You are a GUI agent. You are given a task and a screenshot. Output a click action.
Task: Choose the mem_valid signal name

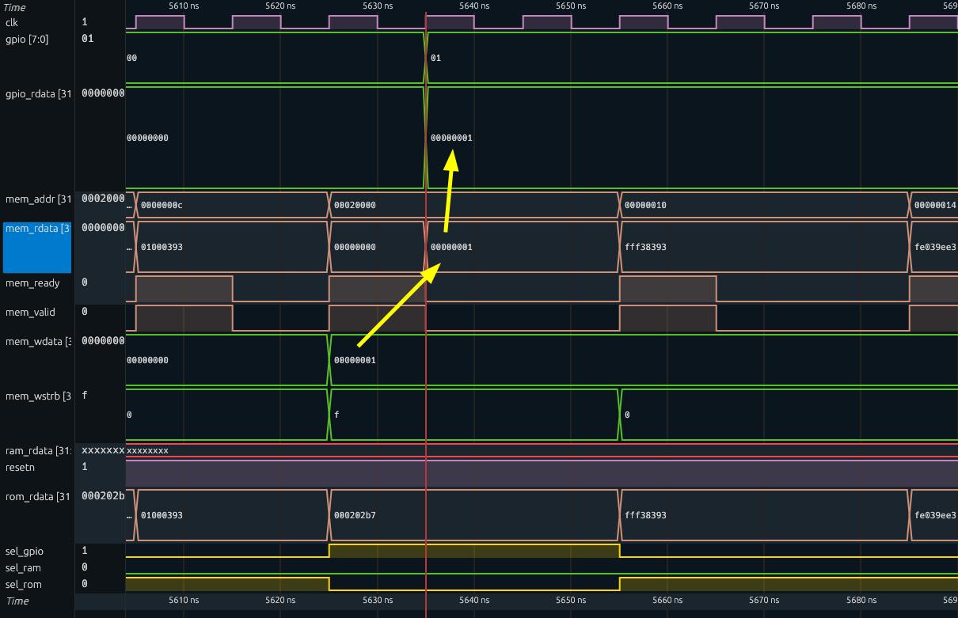point(30,313)
